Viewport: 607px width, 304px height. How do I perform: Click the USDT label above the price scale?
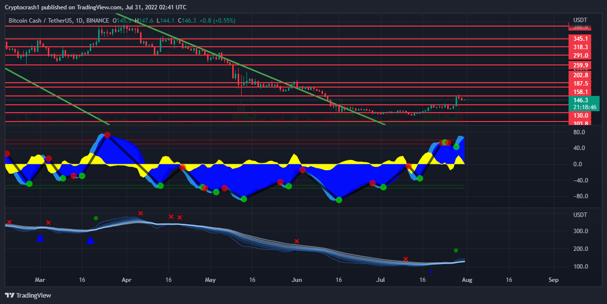tap(580, 20)
